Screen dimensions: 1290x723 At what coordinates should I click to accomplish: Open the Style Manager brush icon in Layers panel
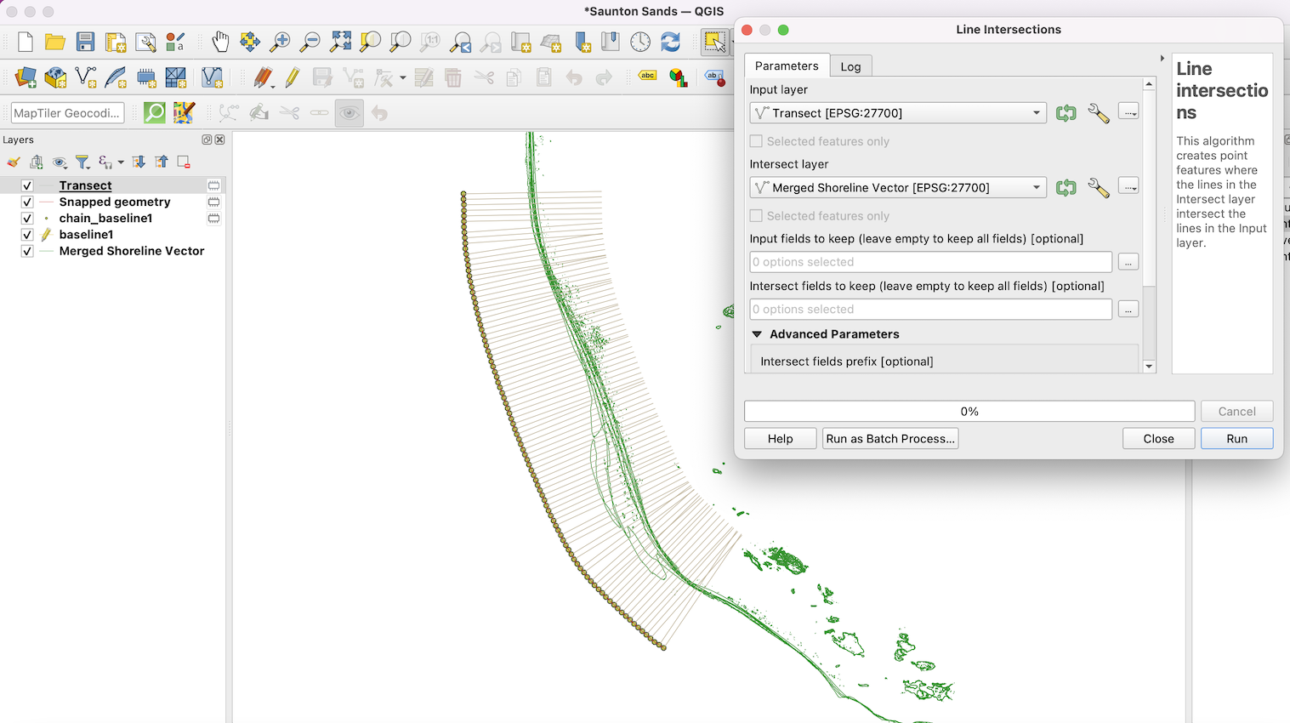pyautogui.click(x=14, y=162)
